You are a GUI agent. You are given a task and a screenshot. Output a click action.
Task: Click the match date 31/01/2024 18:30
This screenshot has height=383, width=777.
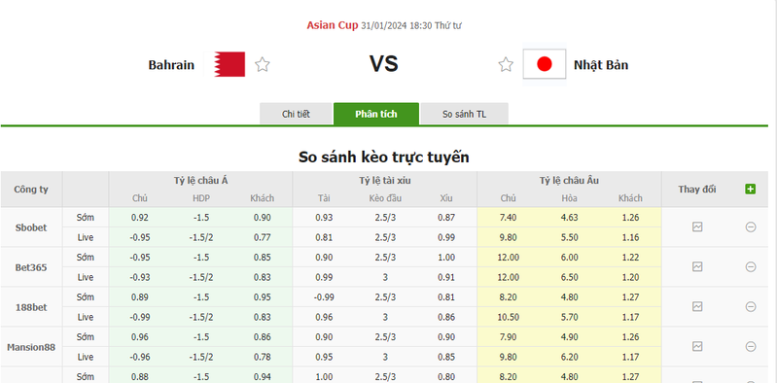[397, 26]
